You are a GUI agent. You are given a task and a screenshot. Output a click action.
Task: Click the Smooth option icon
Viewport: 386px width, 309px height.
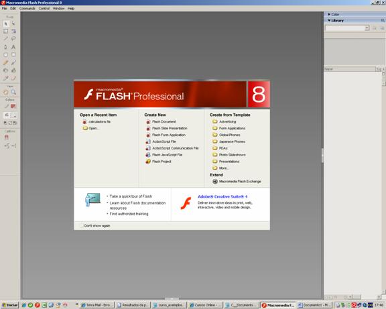point(7,145)
